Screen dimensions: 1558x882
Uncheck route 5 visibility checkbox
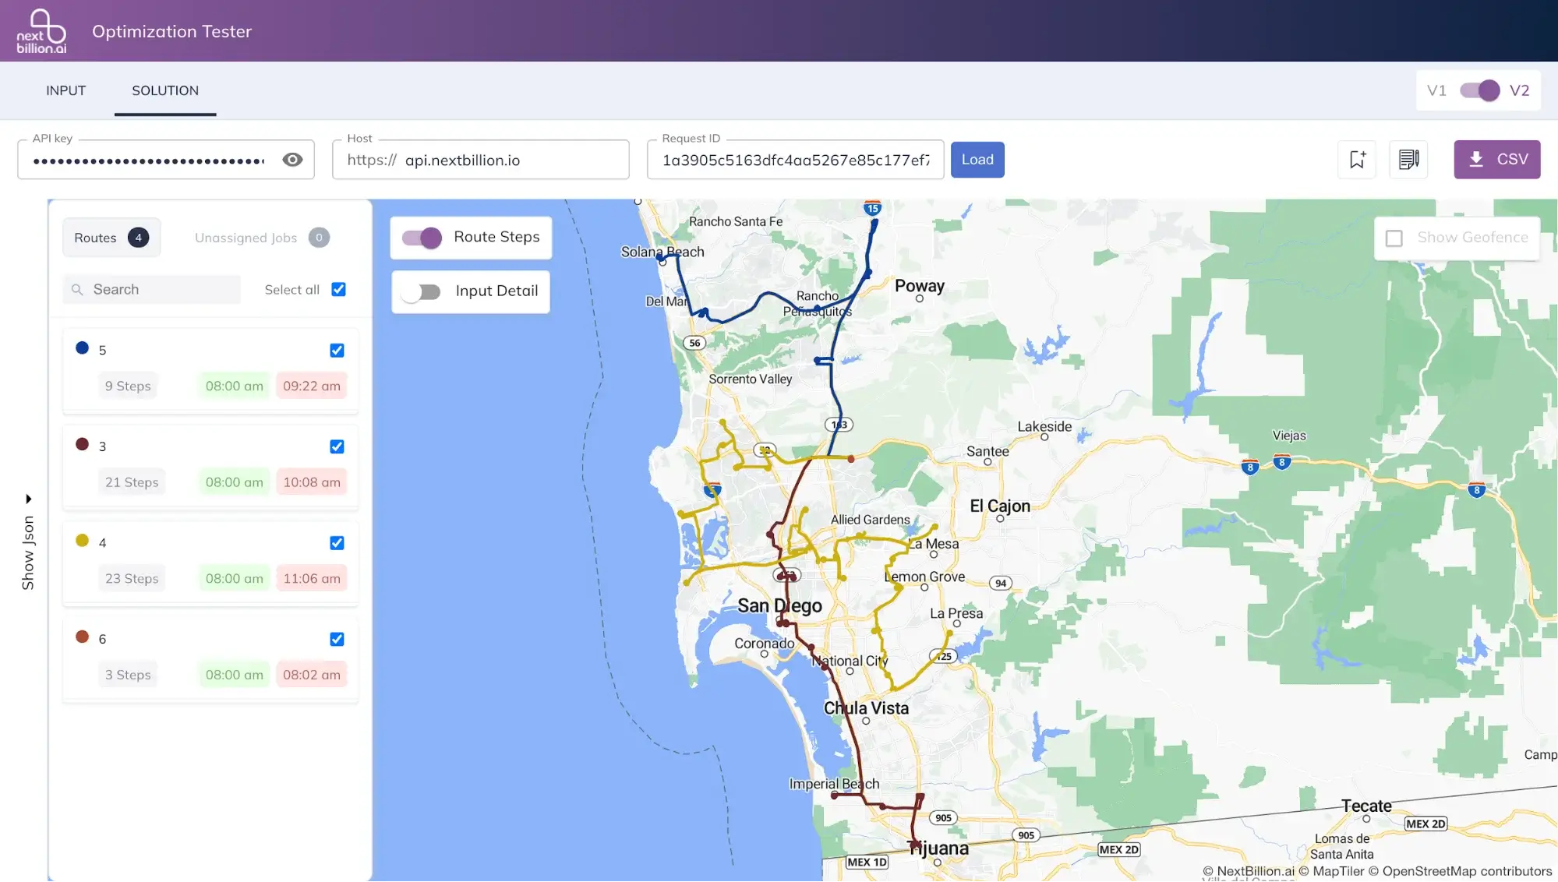pyautogui.click(x=337, y=350)
